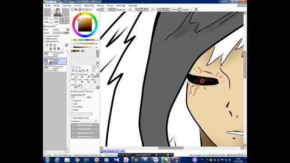Activate the magic wand tool
The image size is (290, 163).
pyautogui.click(x=80, y=67)
